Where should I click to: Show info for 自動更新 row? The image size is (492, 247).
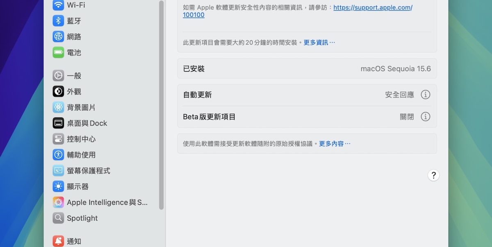click(426, 95)
